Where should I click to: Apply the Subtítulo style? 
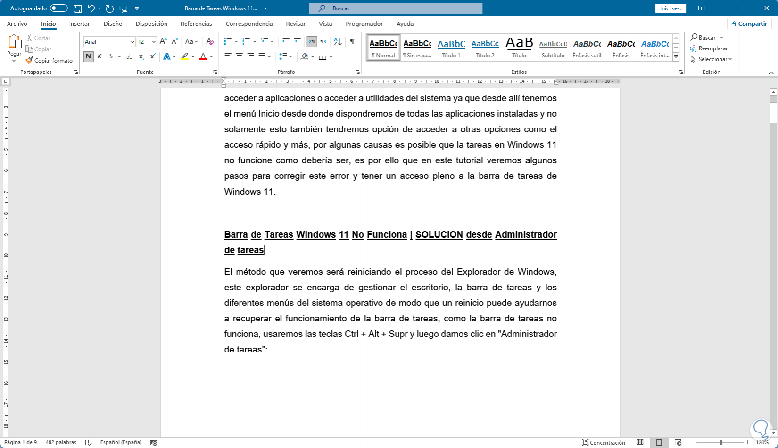click(x=553, y=48)
